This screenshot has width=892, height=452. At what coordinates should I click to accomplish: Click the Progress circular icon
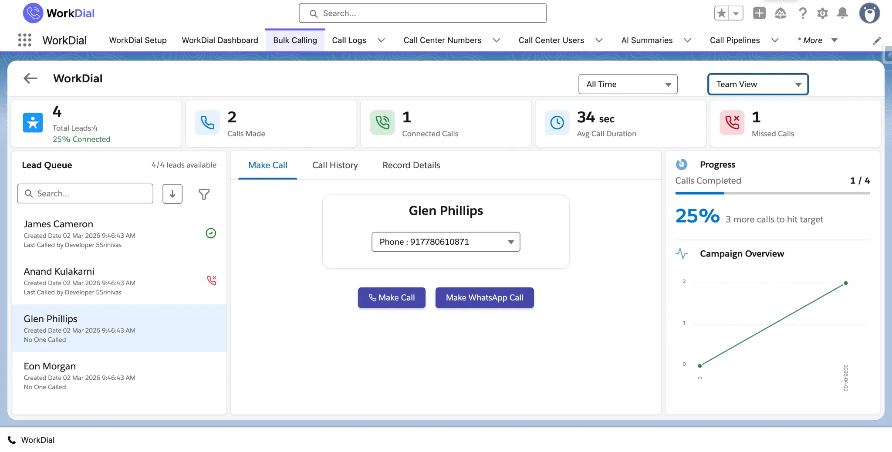(682, 165)
